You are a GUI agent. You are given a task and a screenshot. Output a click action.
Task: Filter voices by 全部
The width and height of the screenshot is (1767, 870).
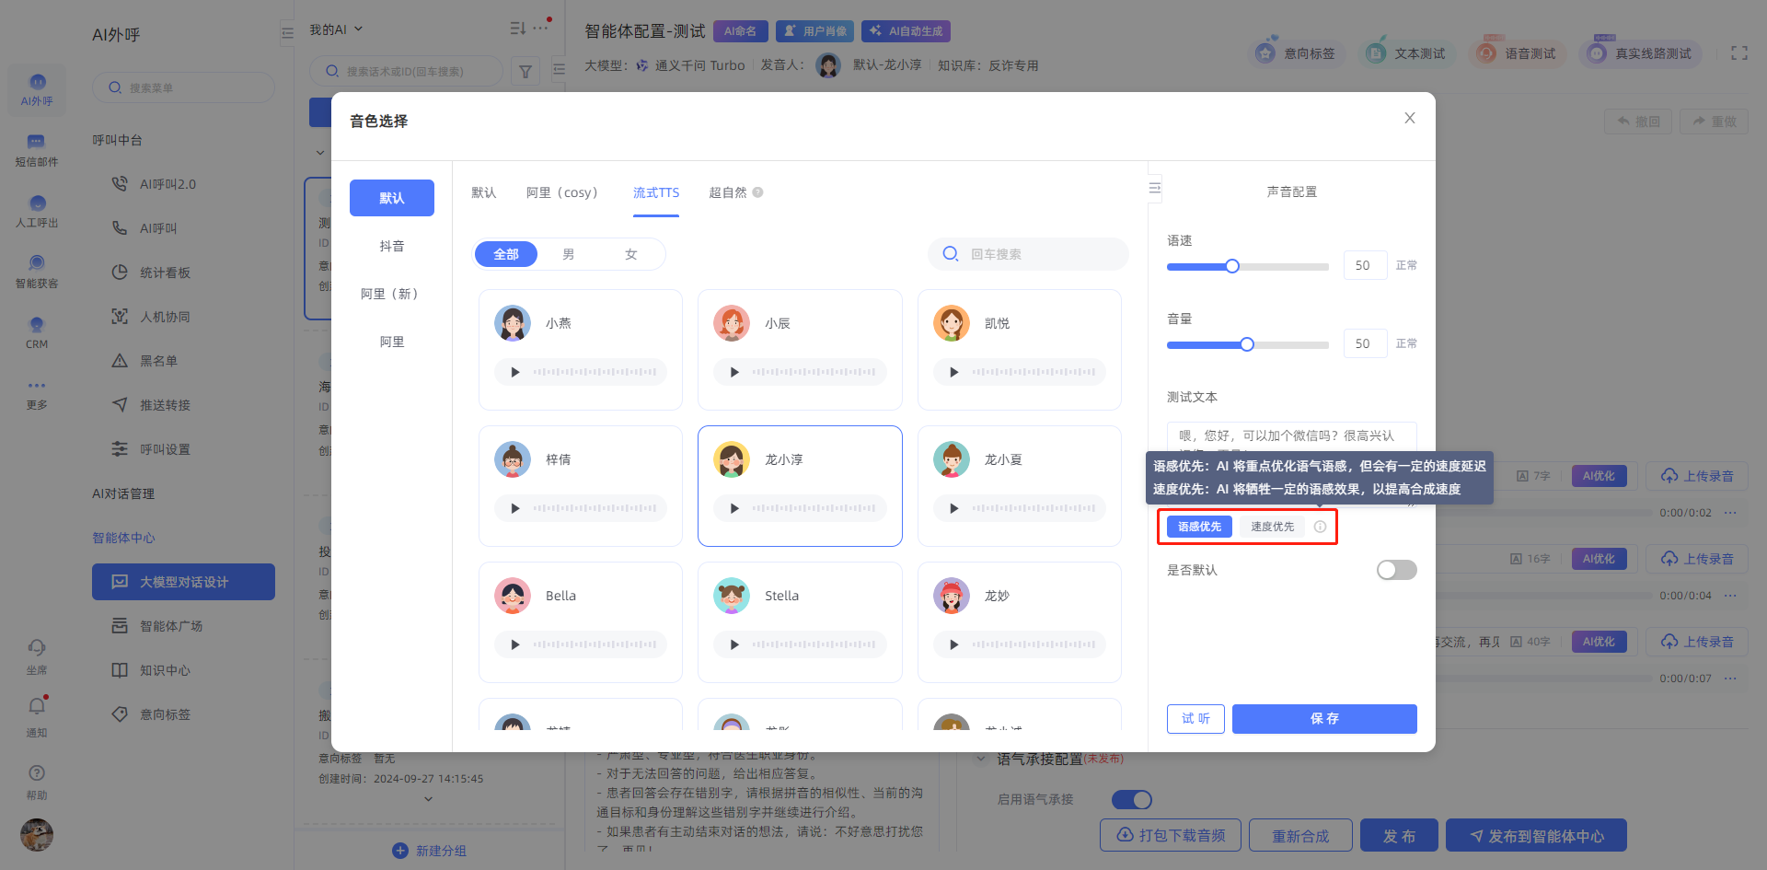pos(506,254)
